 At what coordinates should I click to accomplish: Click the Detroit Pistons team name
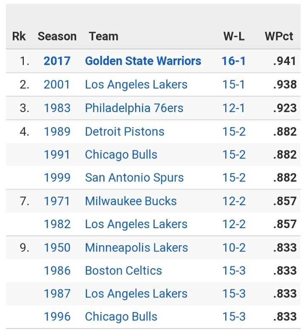125,131
